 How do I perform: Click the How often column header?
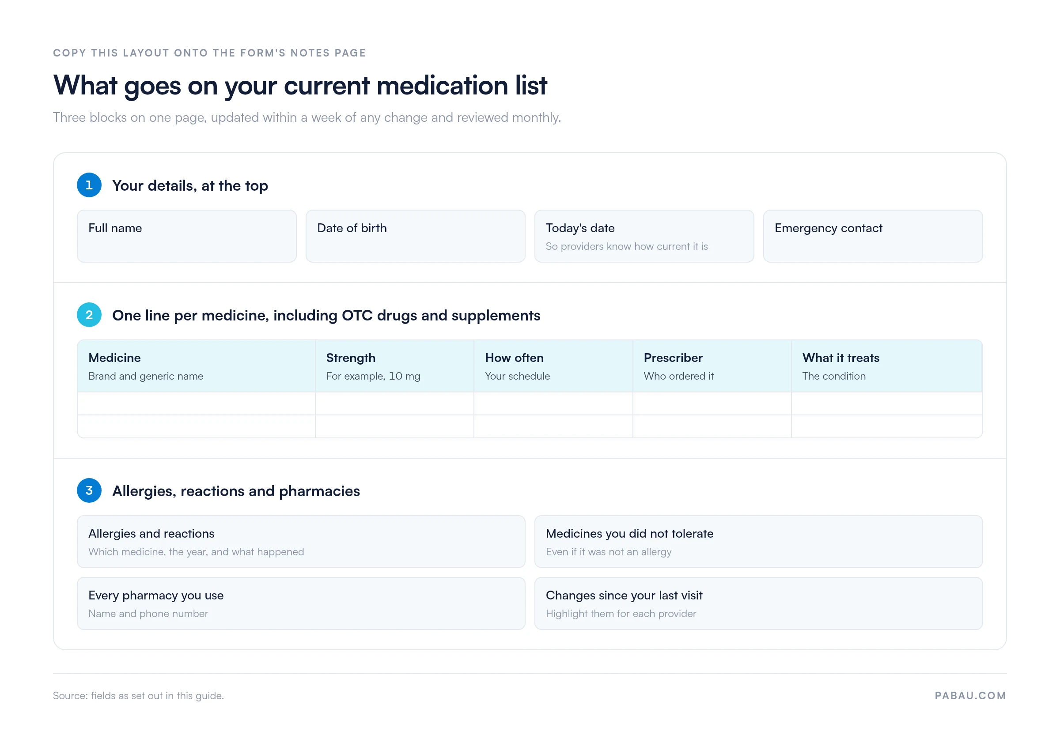(x=553, y=366)
